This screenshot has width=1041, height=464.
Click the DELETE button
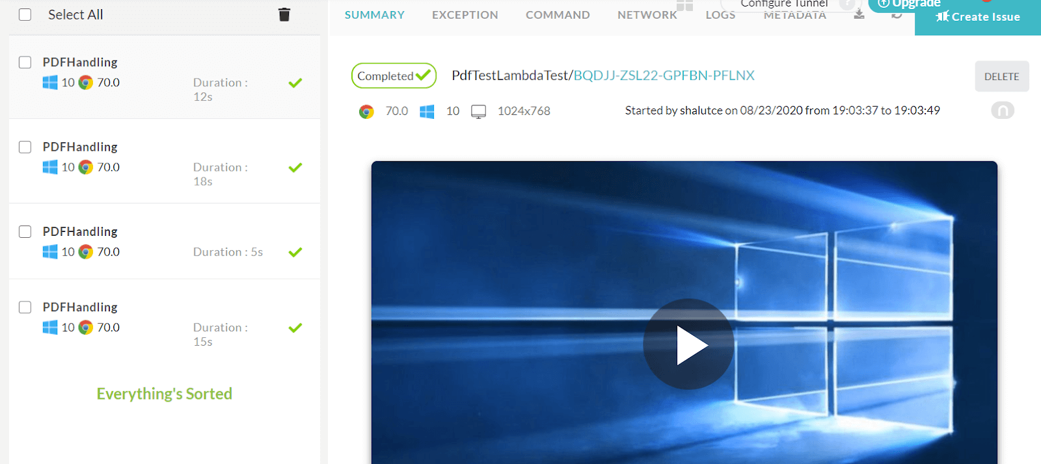click(1002, 77)
